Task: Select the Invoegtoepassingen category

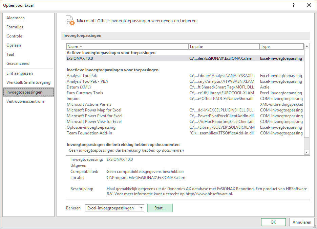Action: (28, 92)
